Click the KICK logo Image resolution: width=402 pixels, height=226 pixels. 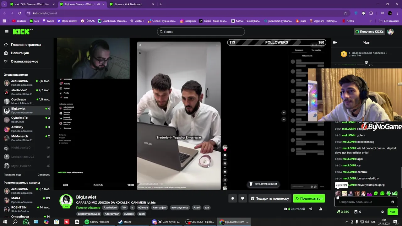click(x=23, y=31)
